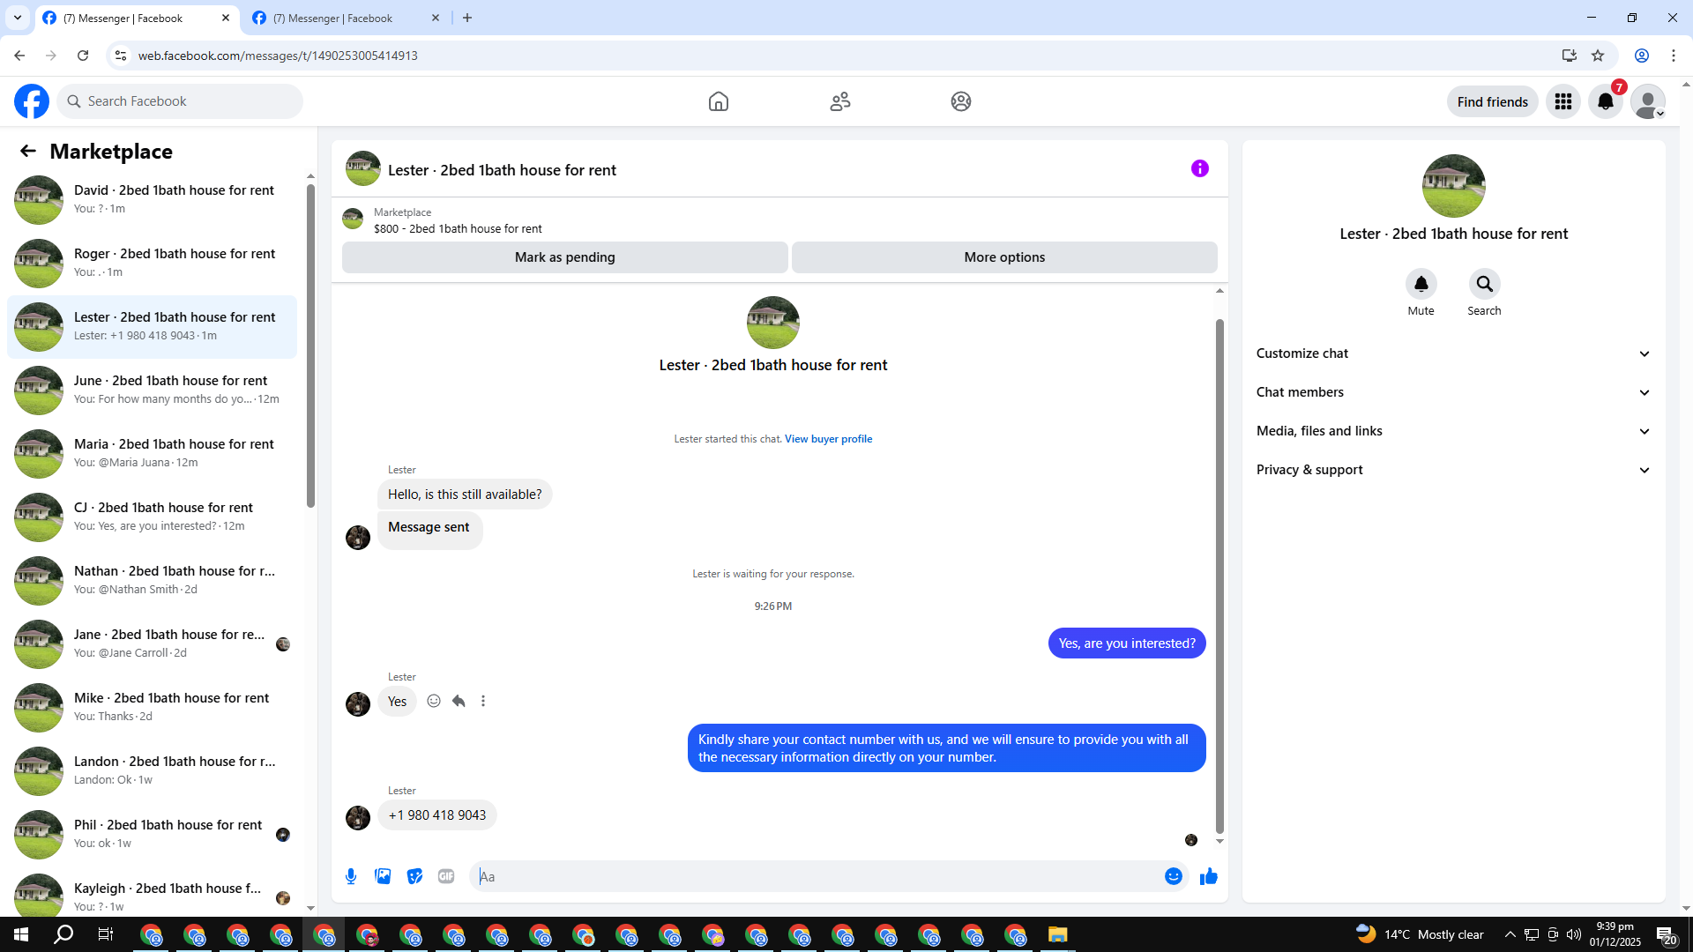Bookmark this page with the star icon
Screen dimensions: 1693x952
pyautogui.click(x=1598, y=56)
